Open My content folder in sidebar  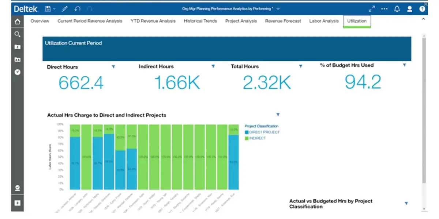(17, 47)
